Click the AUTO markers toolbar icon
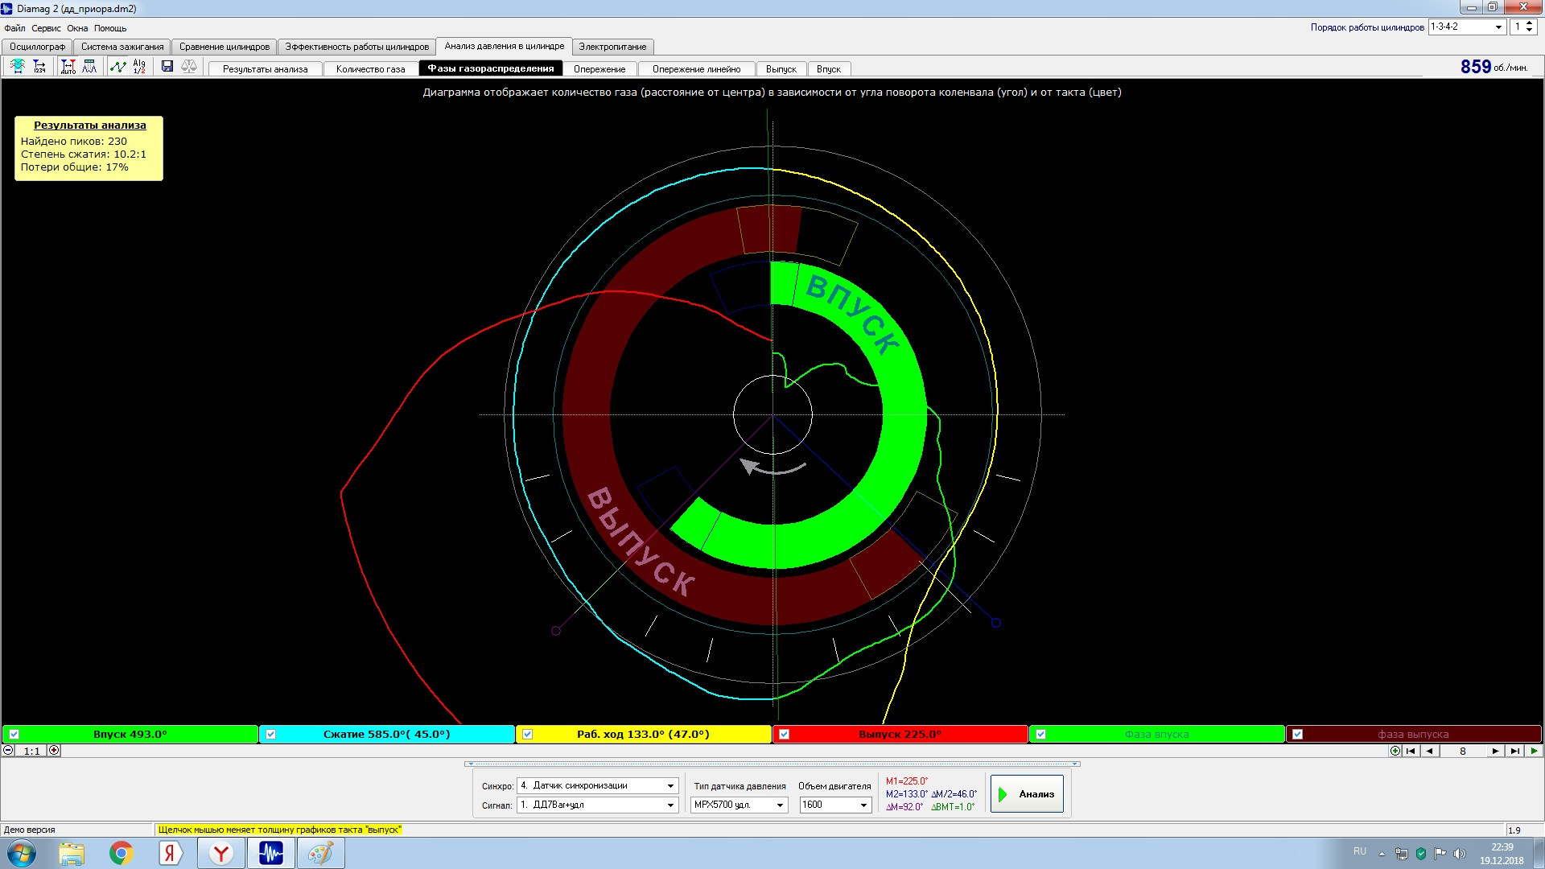Image resolution: width=1545 pixels, height=869 pixels. point(68,67)
